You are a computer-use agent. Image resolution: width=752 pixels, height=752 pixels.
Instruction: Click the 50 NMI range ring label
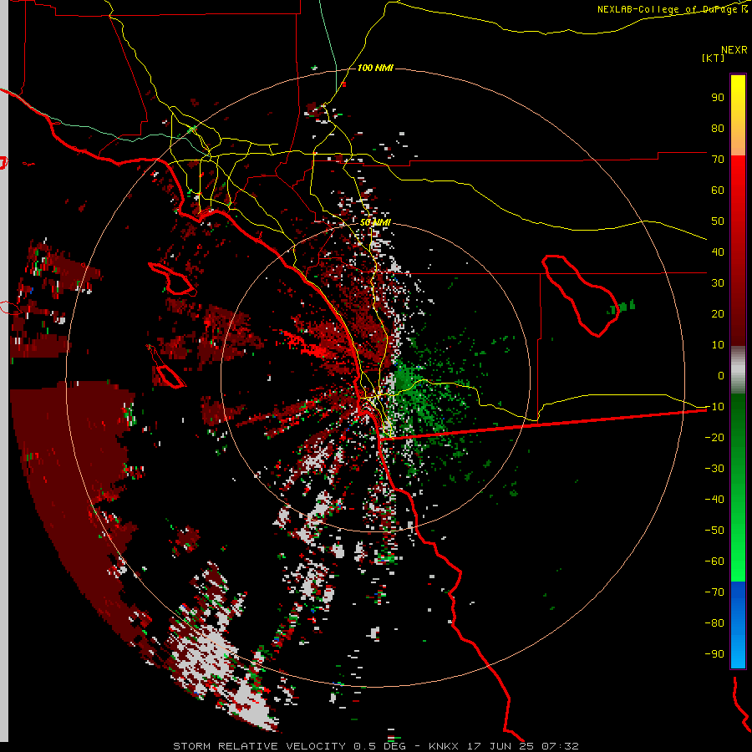click(375, 222)
